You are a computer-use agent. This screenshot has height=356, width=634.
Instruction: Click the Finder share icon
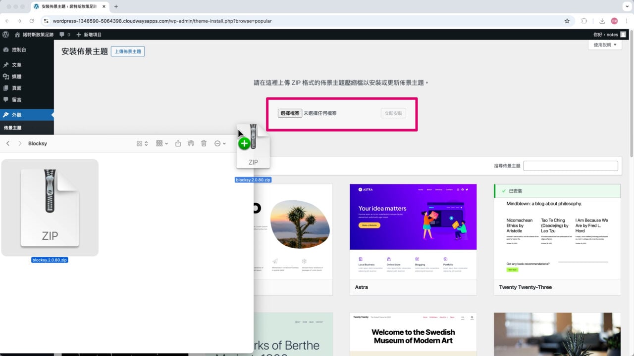178,143
